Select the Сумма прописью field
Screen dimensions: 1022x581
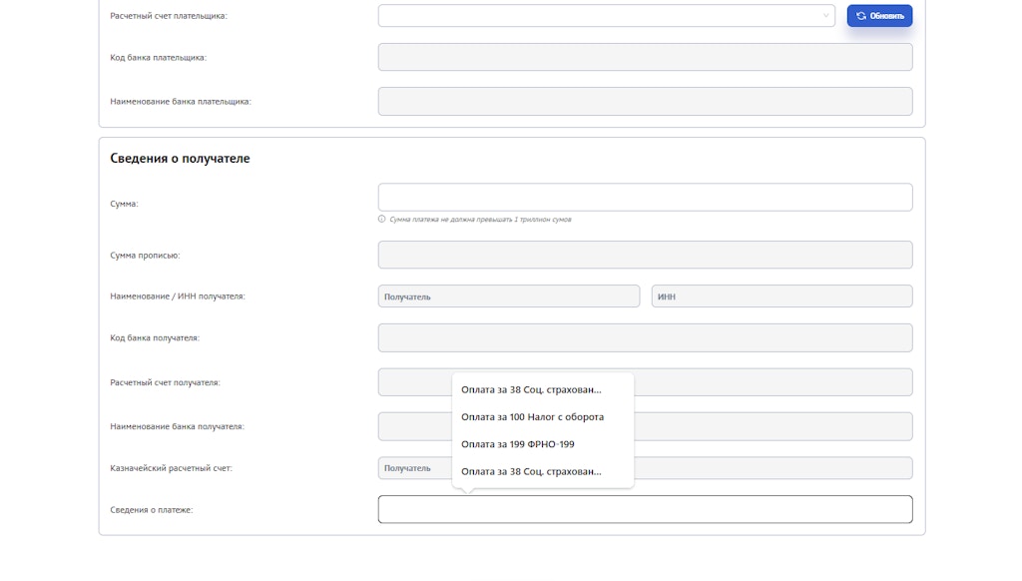coord(646,255)
